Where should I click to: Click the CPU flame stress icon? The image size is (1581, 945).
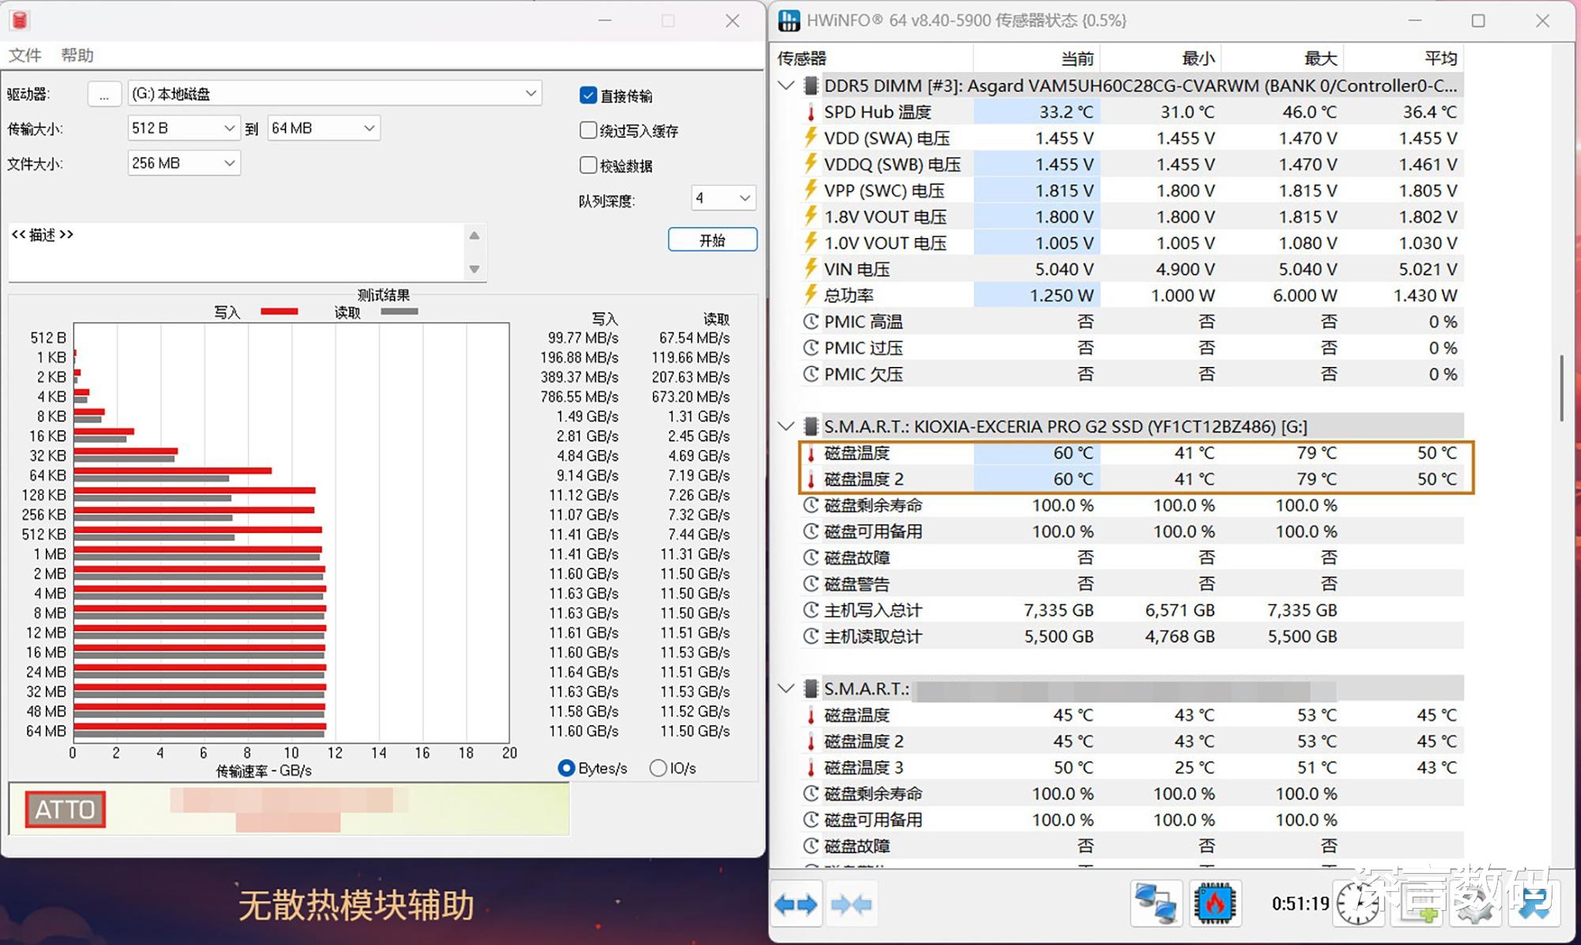(1214, 904)
